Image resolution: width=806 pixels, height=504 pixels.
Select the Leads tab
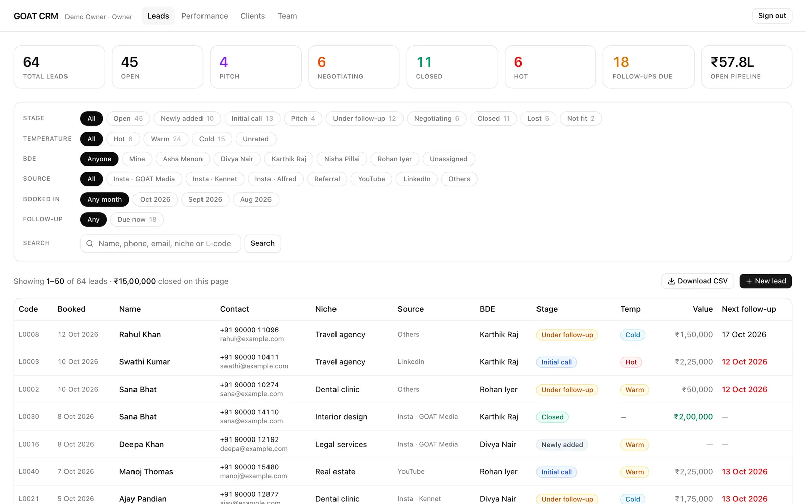158,16
